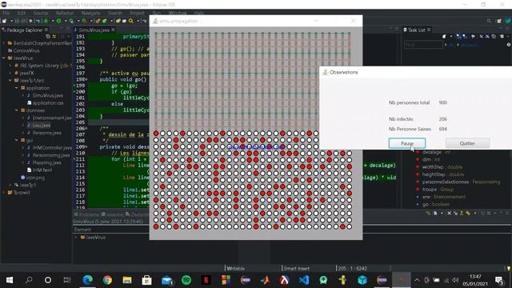Open the Refactor menu
Image resolution: width=512 pixels, height=288 pixels.
(64, 13)
